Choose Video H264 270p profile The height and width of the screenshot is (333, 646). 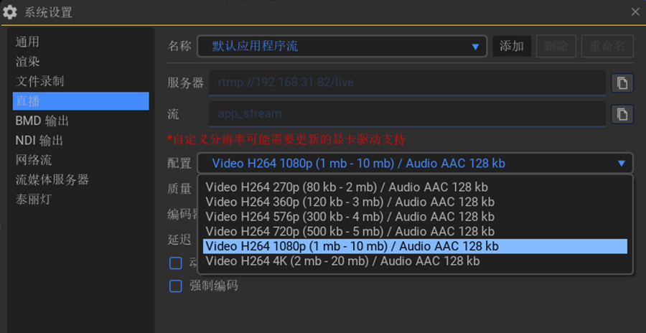[x=350, y=187]
